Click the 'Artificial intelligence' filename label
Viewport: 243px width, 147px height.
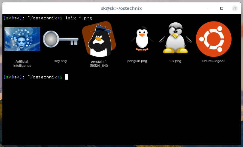pos(22,64)
